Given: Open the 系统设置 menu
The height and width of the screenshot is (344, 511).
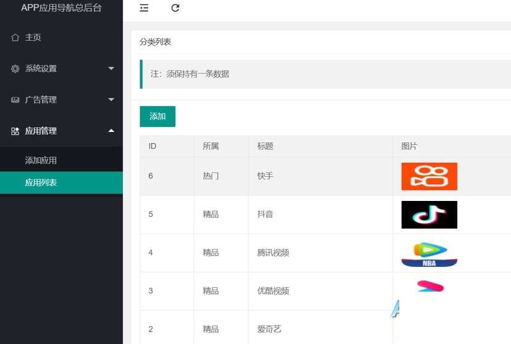Looking at the screenshot, I should (x=61, y=68).
